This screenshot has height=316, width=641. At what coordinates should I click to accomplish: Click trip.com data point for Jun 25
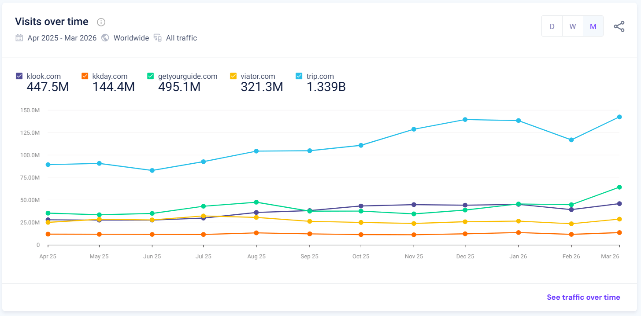click(x=152, y=170)
